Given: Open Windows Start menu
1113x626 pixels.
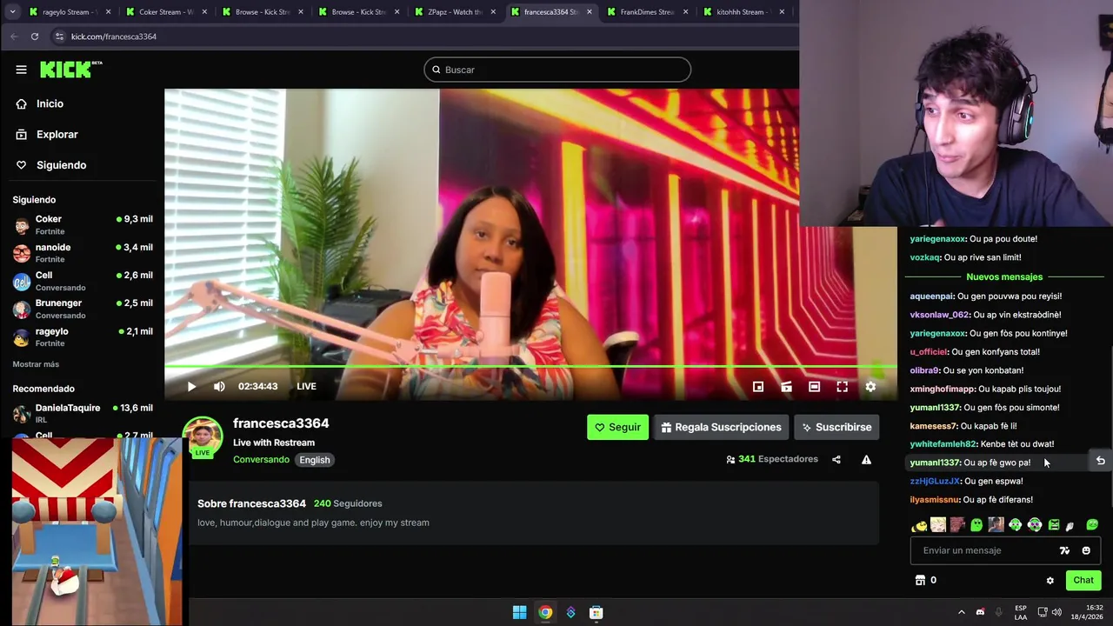Looking at the screenshot, I should pyautogui.click(x=519, y=613).
